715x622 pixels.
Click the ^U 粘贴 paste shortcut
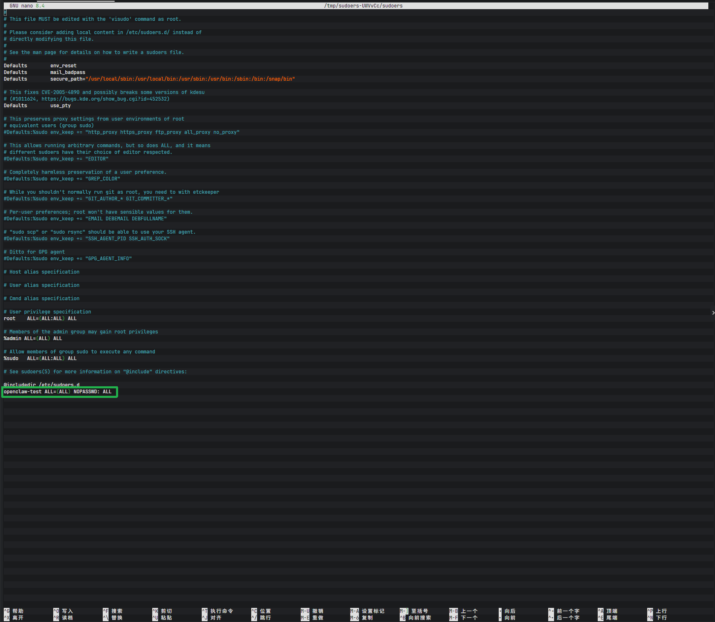(x=162, y=618)
